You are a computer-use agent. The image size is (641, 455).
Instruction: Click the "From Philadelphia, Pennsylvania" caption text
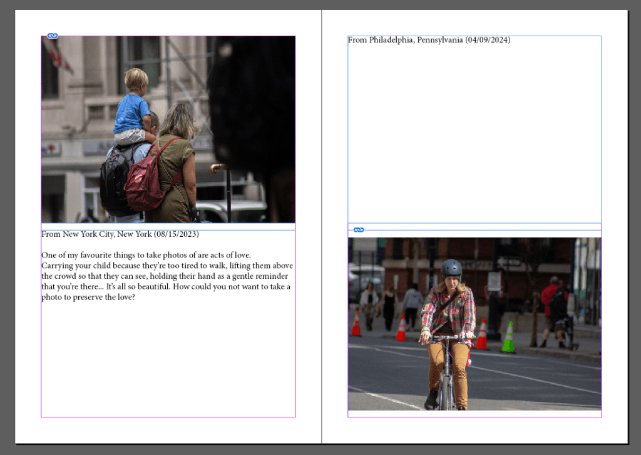click(405, 40)
